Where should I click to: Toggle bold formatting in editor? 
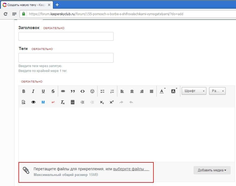(x=24, y=91)
